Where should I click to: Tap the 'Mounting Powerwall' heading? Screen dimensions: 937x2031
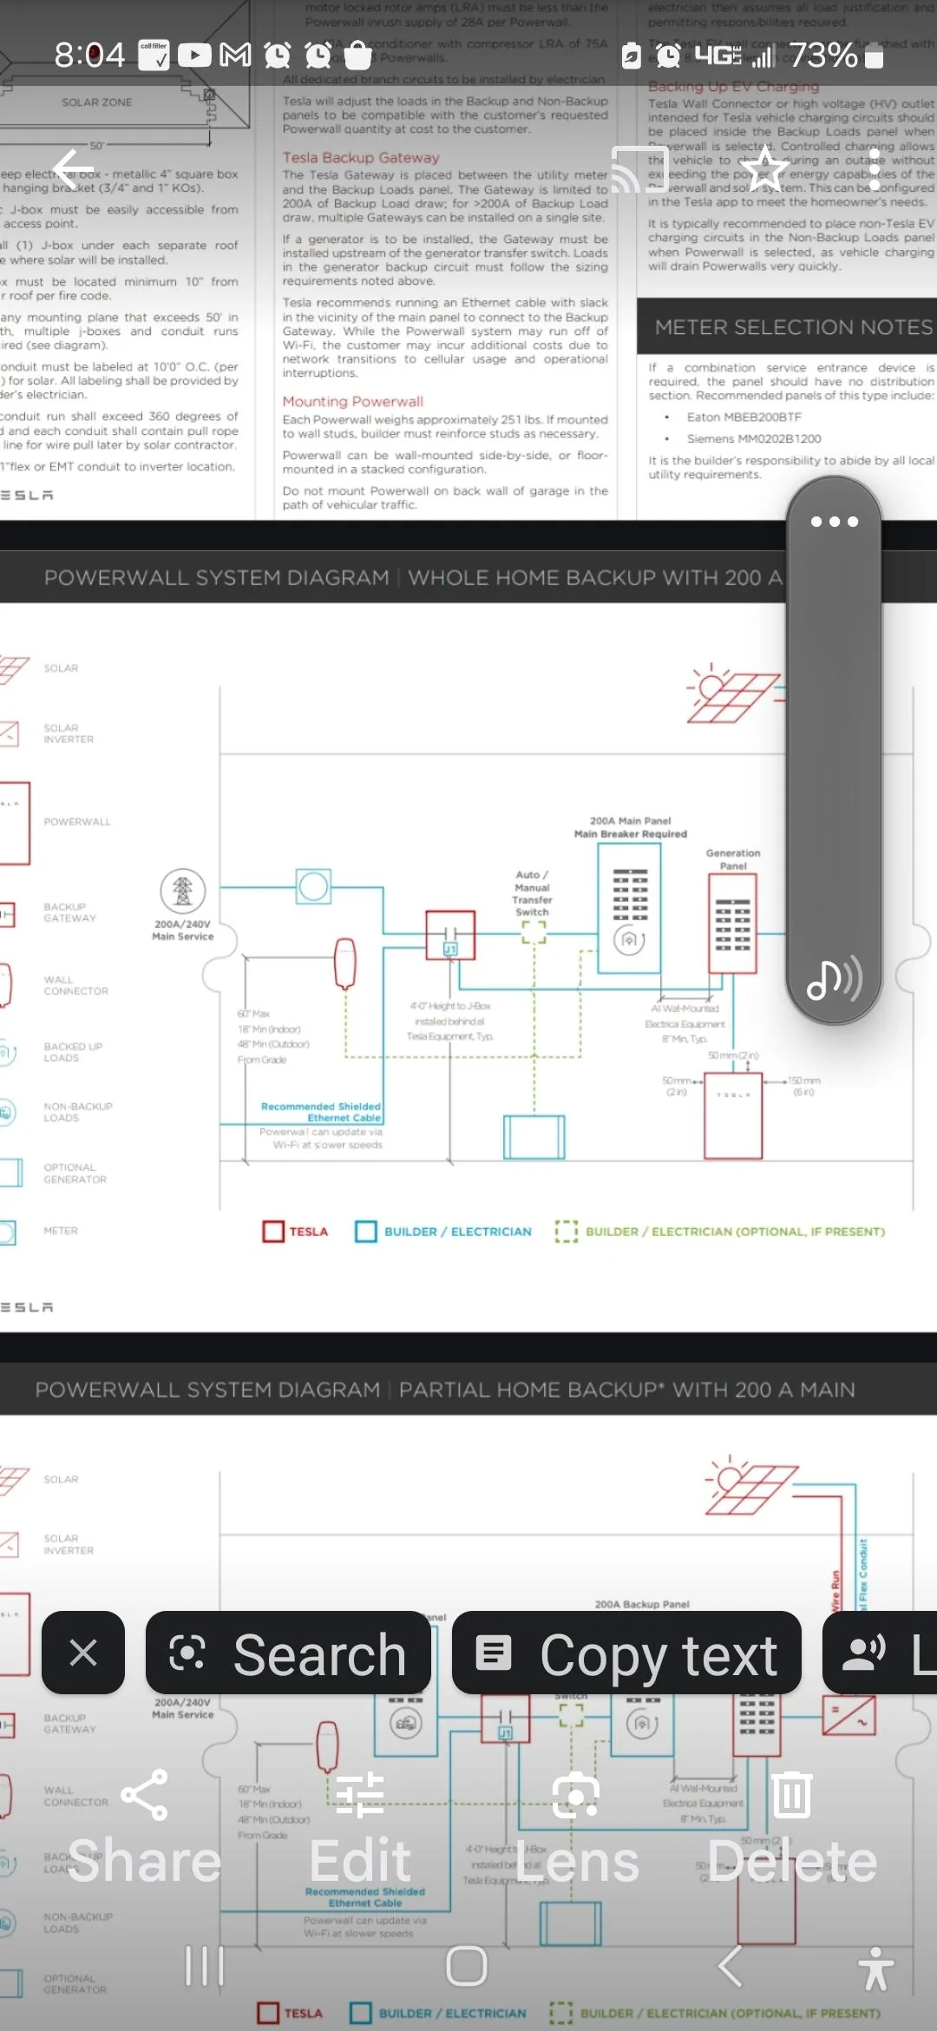point(353,402)
